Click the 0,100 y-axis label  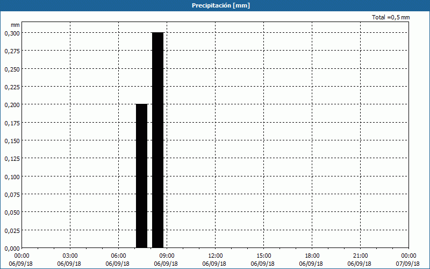coord(12,177)
